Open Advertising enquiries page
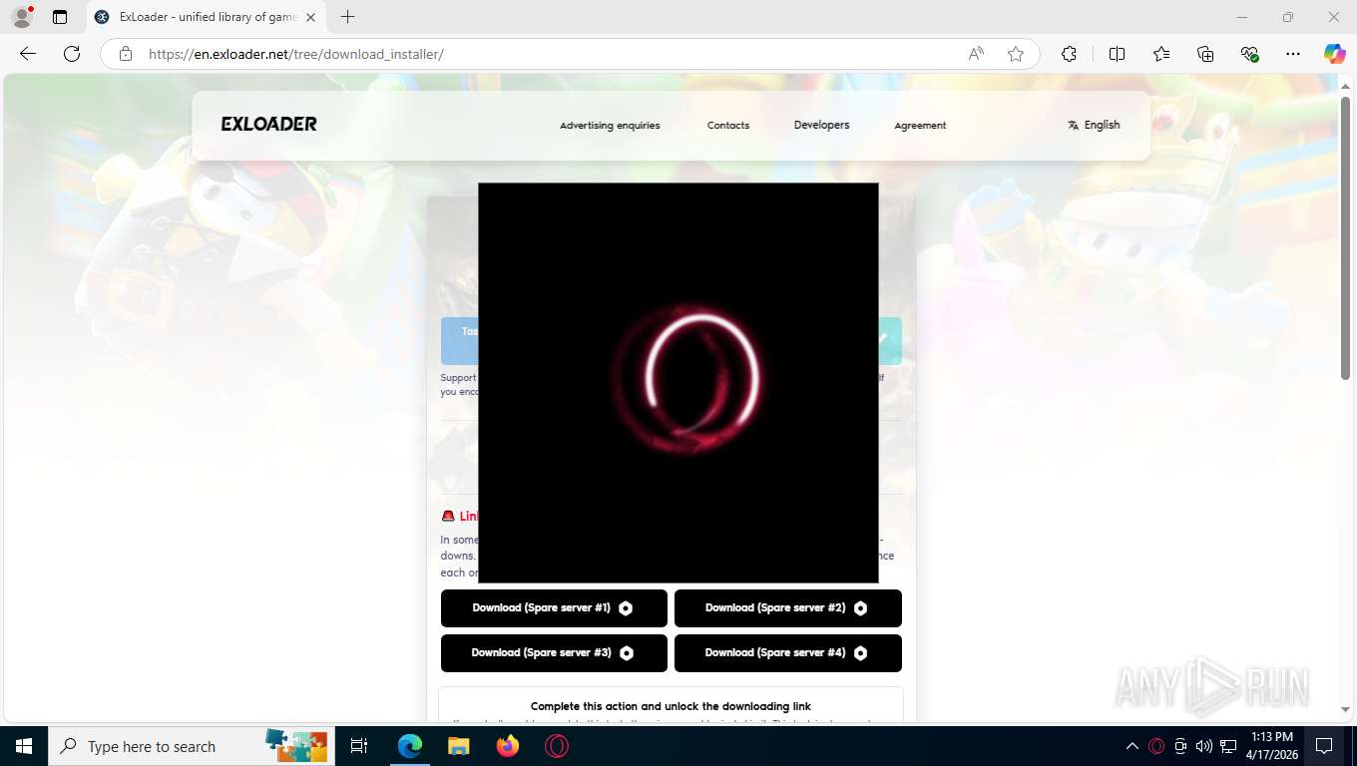The width and height of the screenshot is (1357, 766). pos(610,126)
